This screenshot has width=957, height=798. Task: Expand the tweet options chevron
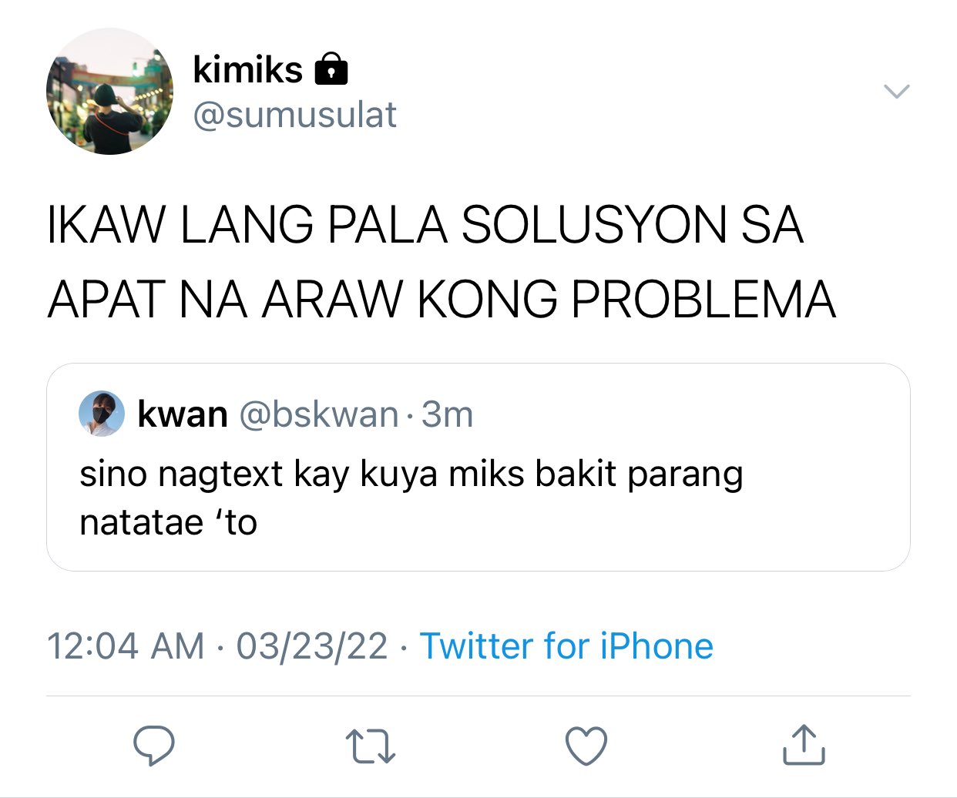point(896,92)
